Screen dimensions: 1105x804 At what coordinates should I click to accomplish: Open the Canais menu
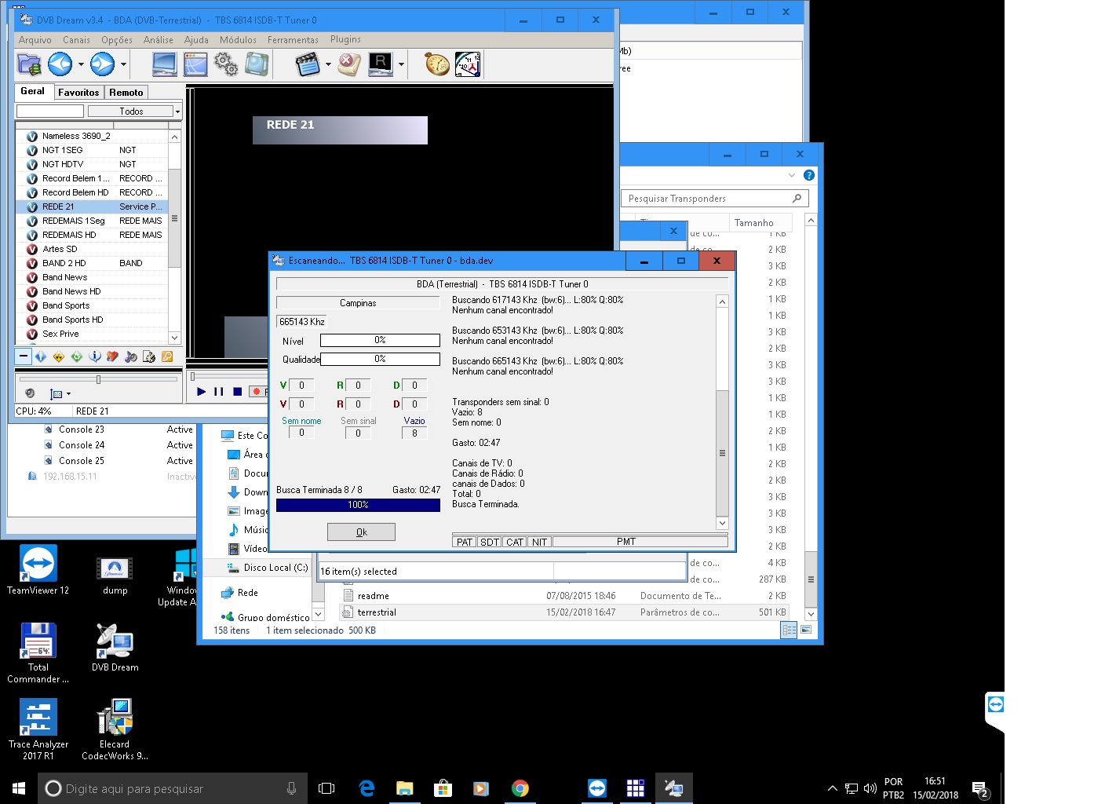point(76,39)
